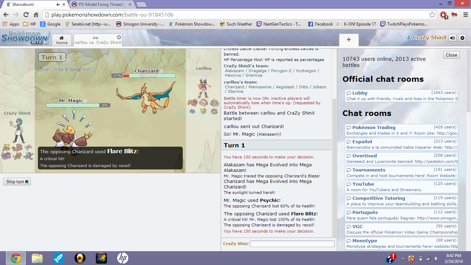Image resolution: width=471 pixels, height=265 pixels.
Task: Open new browser tab button
Action: click(141, 4)
